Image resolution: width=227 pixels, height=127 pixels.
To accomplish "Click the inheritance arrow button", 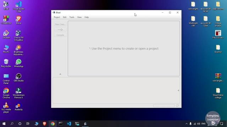I will pyautogui.click(x=60, y=30).
